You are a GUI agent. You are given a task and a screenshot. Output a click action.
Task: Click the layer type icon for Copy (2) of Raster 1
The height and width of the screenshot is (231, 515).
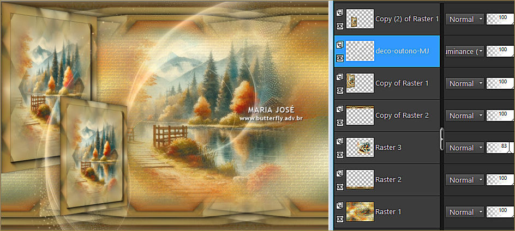[340, 12]
